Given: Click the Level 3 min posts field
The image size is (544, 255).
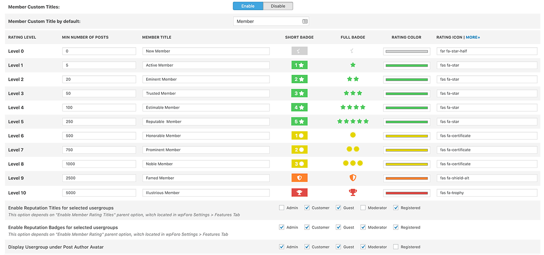Looking at the screenshot, I should (99, 93).
